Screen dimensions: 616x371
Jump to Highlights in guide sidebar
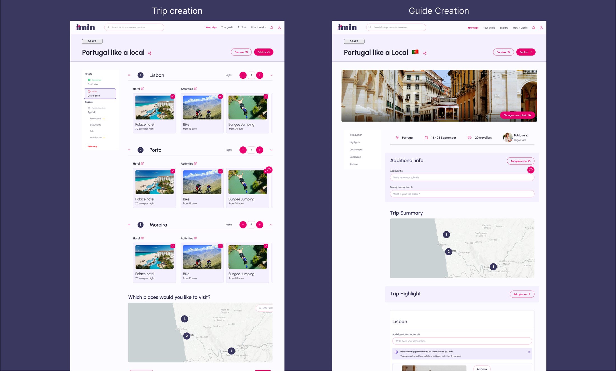pyautogui.click(x=354, y=142)
